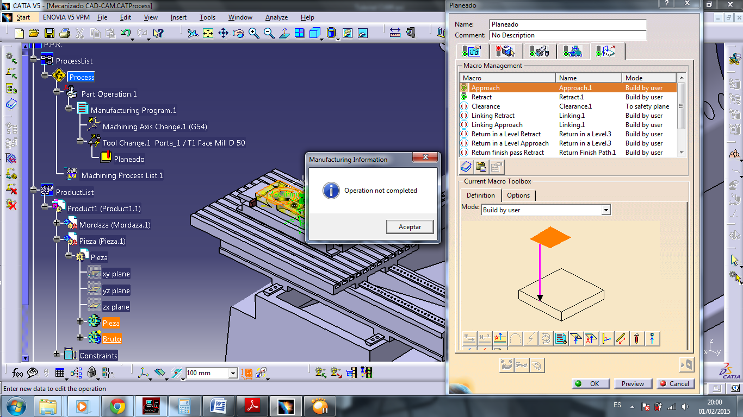Collapse the Pieza (Pieza.1) tree node
743x417 pixels.
(x=57, y=239)
